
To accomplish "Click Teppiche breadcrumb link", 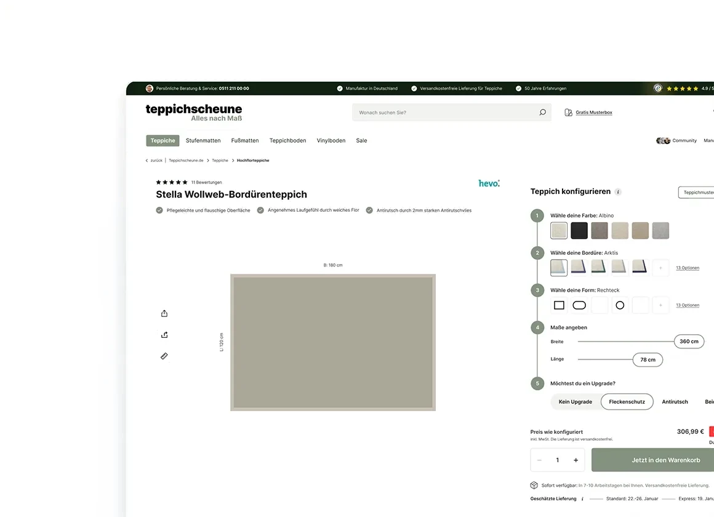I will point(220,161).
